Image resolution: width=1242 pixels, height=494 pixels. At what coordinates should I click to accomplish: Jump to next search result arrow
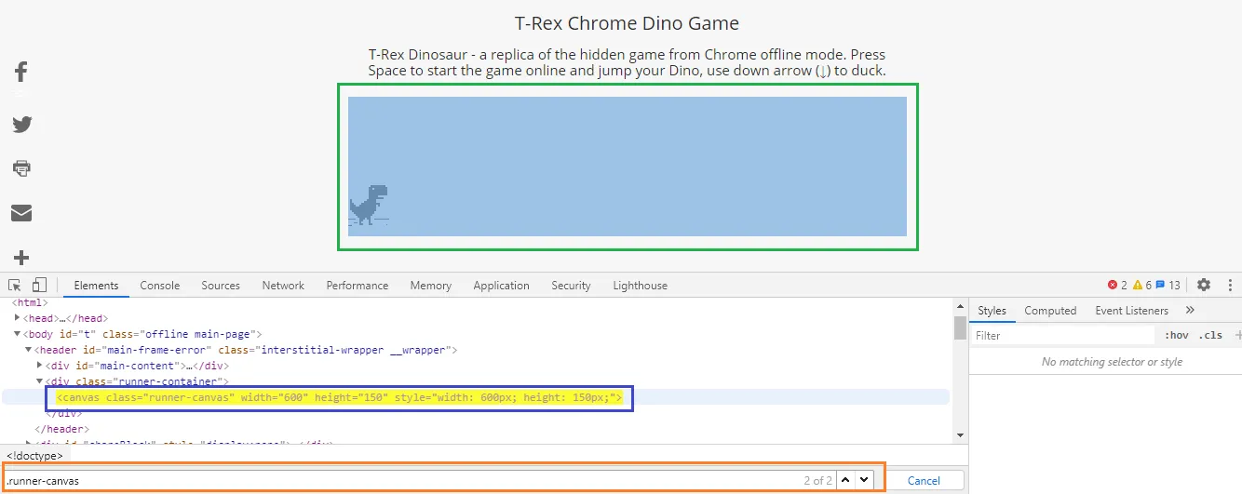coord(864,480)
